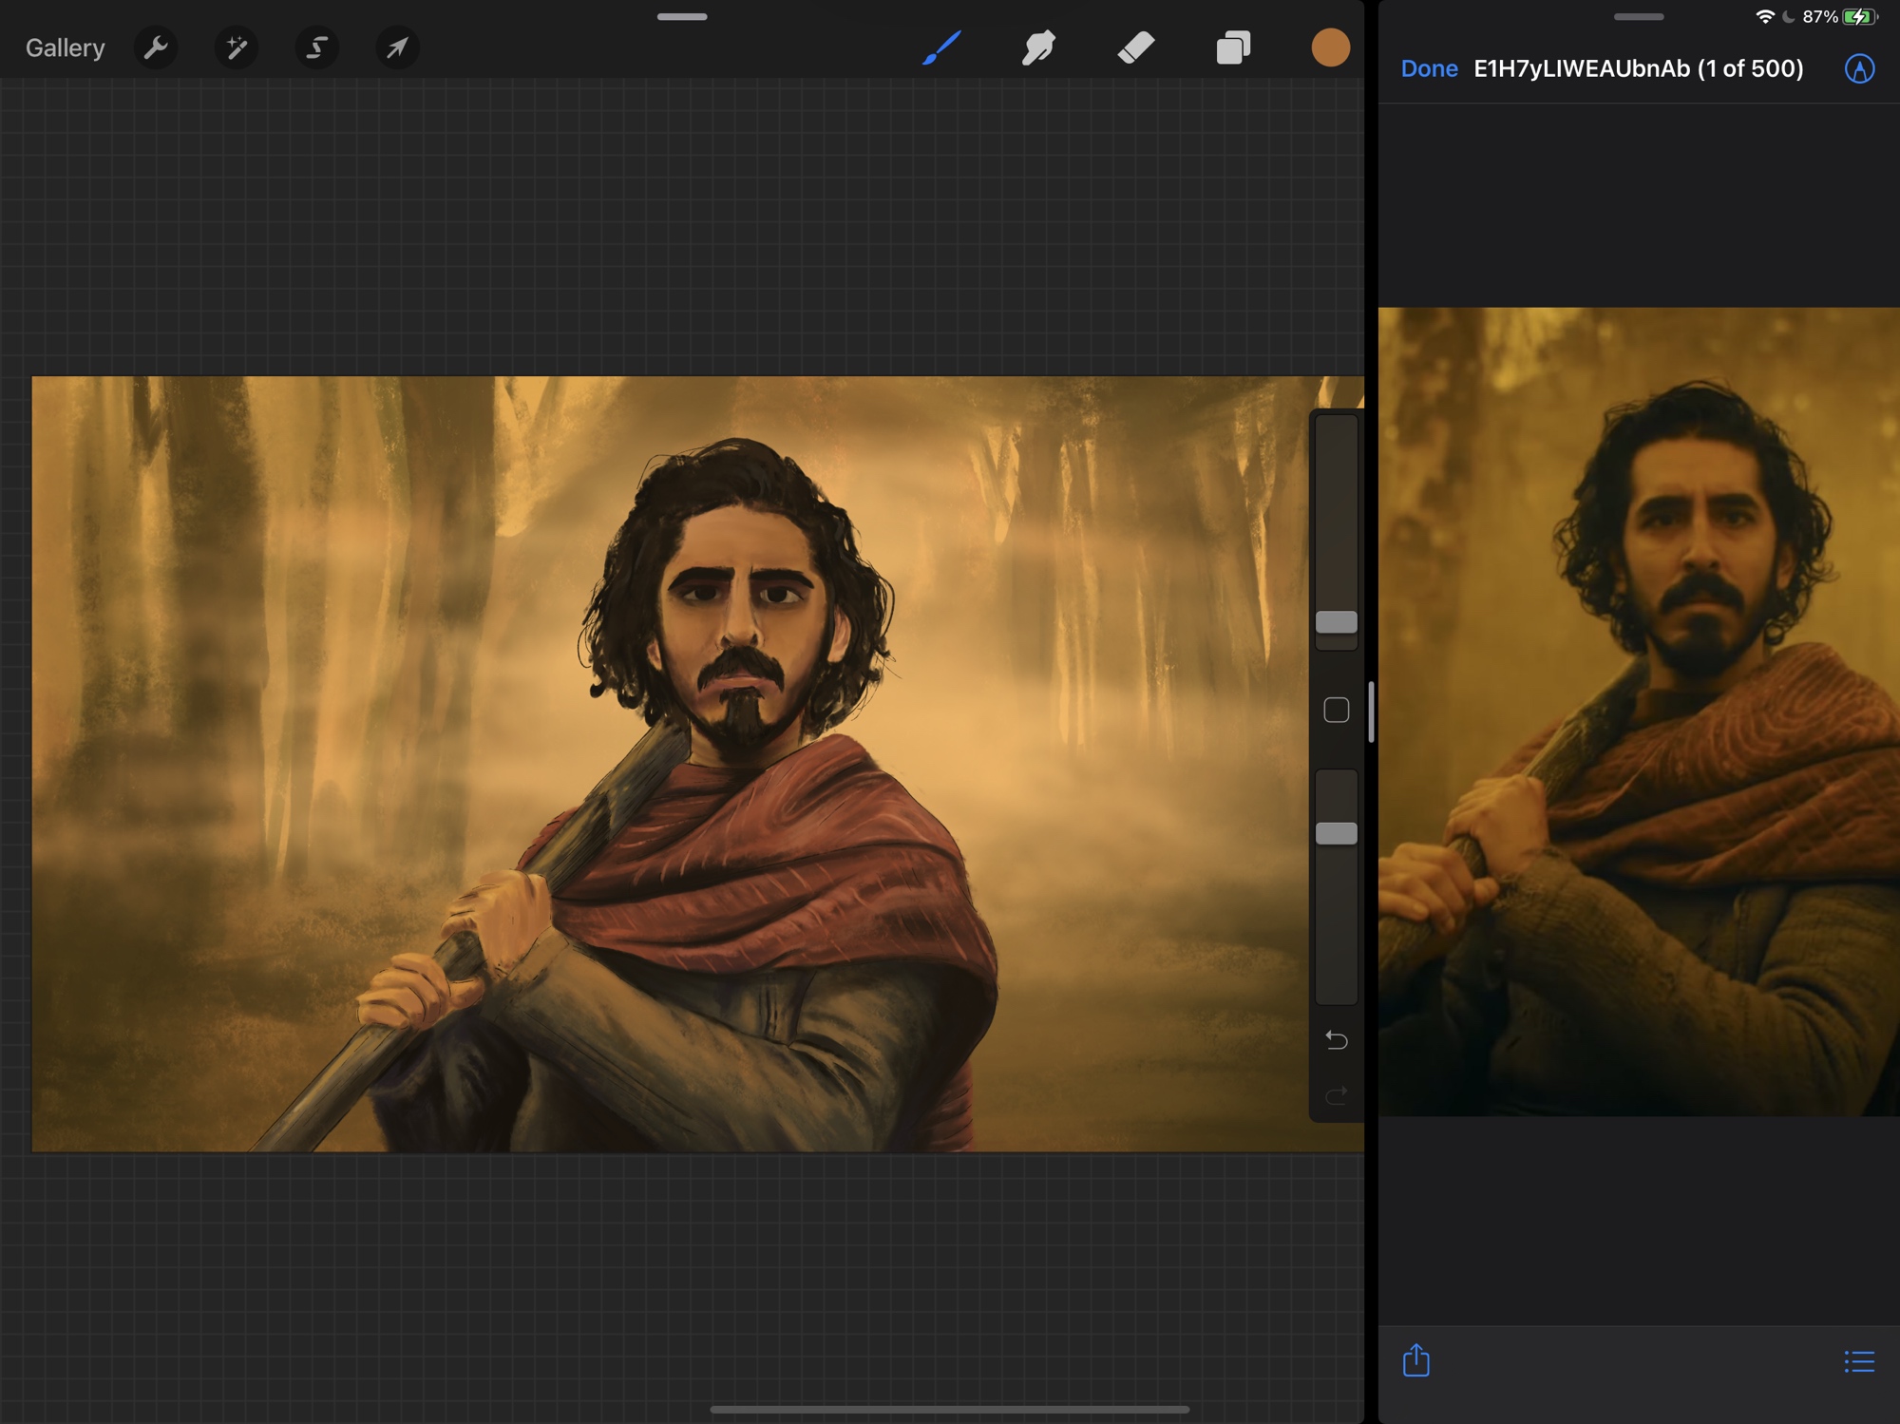Select the Smudge finger tool
This screenshot has width=1900, height=1424.
(x=1038, y=47)
